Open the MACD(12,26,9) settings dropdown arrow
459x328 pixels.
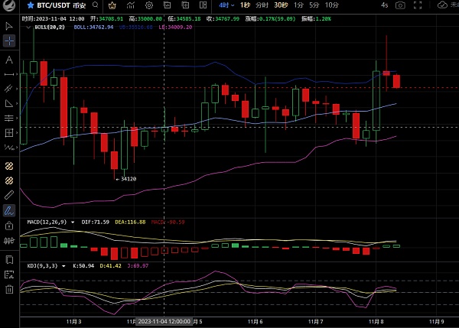click(73, 222)
